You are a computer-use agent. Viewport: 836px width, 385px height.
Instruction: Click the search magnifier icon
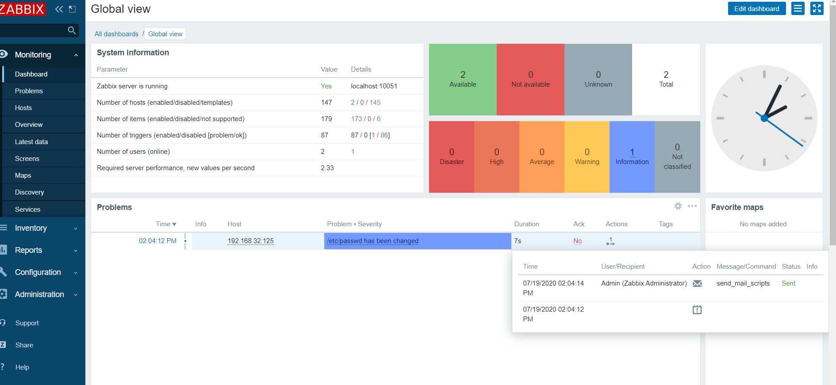[x=72, y=30]
